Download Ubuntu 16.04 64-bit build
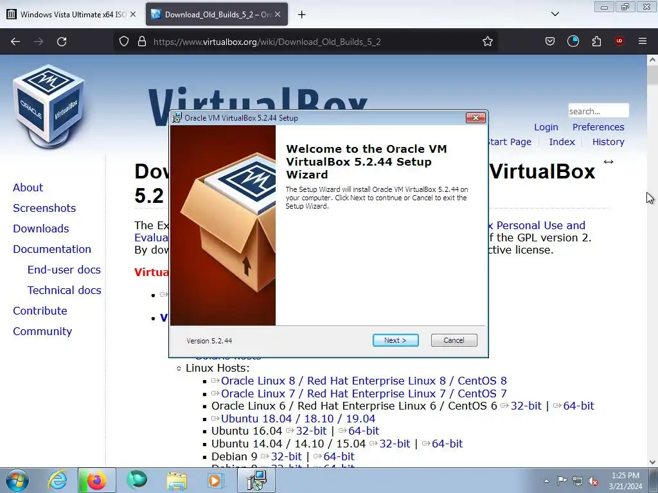 point(364,431)
